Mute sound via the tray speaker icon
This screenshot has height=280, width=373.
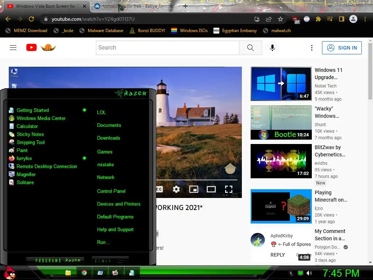pos(309,273)
